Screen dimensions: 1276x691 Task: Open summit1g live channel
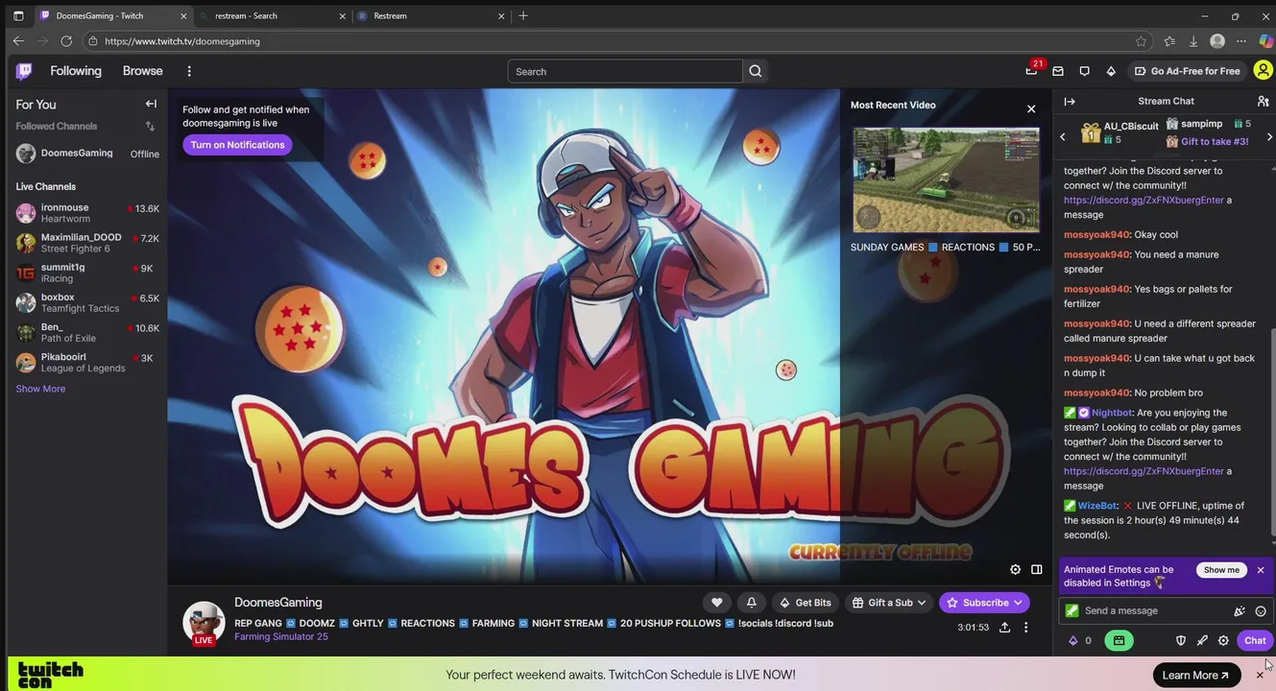(x=87, y=273)
